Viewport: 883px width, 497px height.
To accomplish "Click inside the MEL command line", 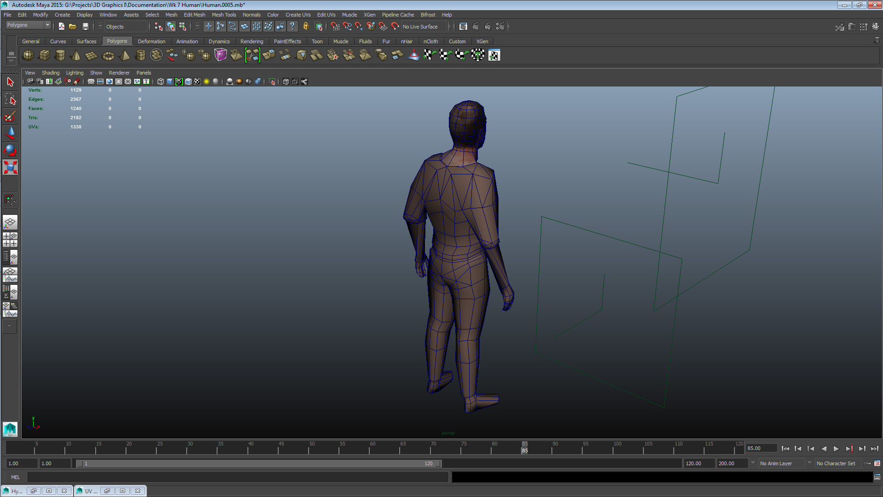I will [x=138, y=477].
